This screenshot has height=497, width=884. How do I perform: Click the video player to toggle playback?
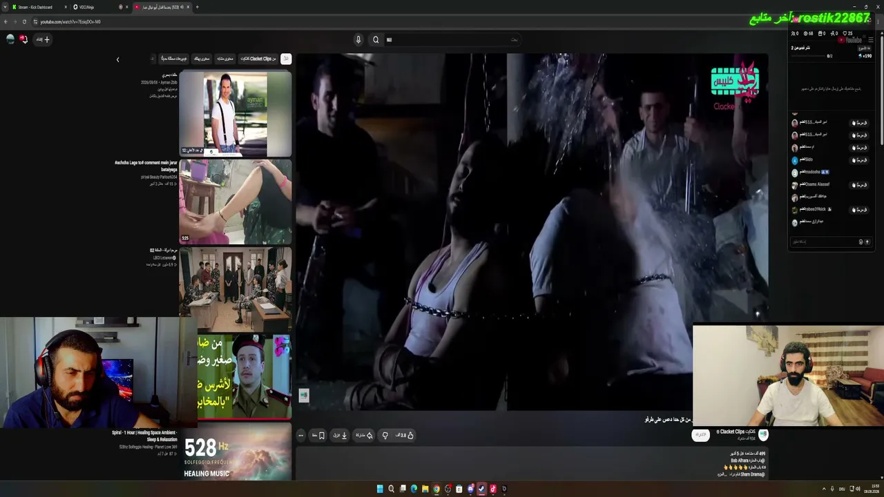(x=532, y=232)
